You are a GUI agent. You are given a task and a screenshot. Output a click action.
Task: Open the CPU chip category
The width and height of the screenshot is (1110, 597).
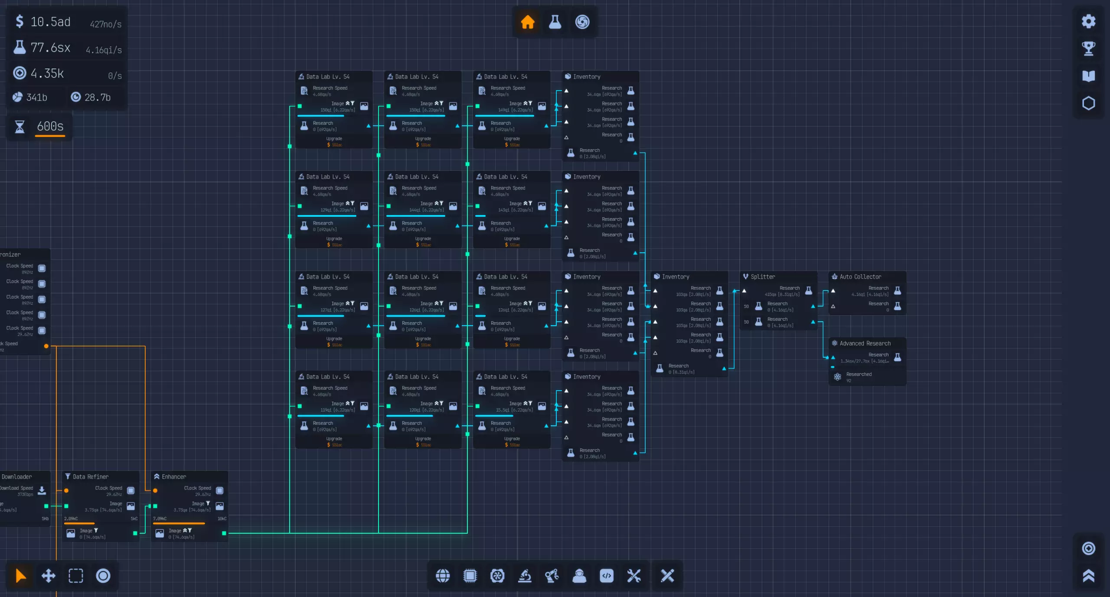470,576
